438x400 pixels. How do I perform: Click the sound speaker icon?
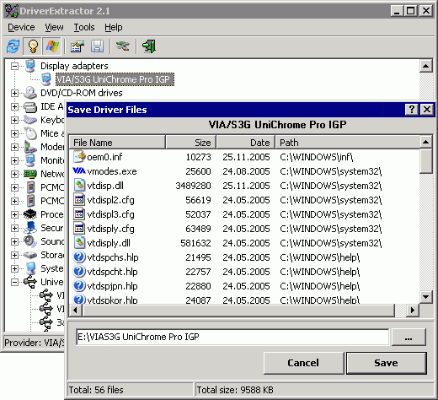tap(30, 241)
